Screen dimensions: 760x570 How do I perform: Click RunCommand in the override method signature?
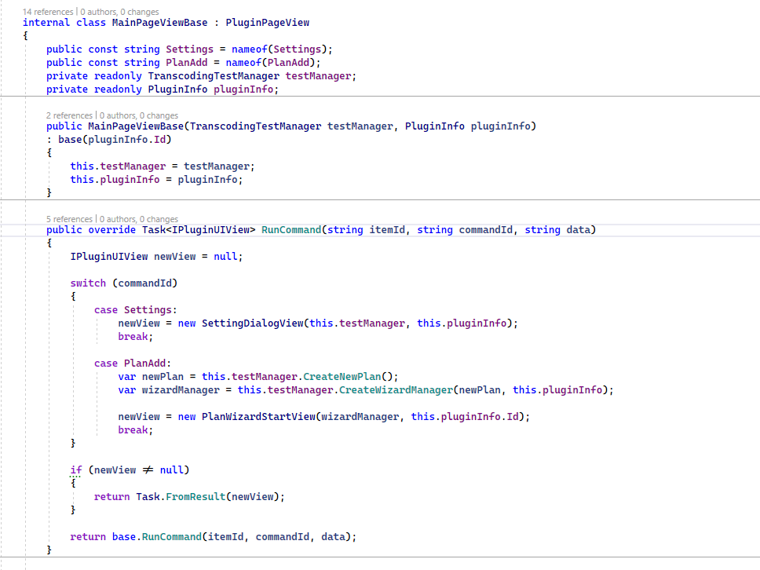[291, 230]
